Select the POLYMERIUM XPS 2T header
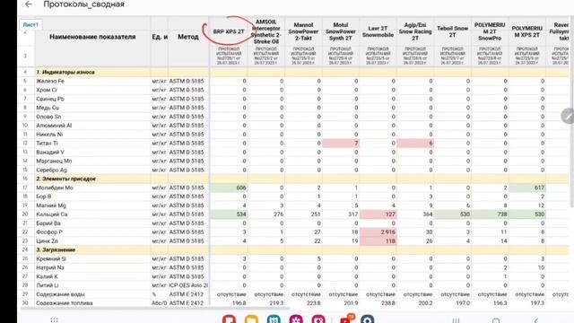Viewport: 574px width, 323px height. pyautogui.click(x=527, y=31)
